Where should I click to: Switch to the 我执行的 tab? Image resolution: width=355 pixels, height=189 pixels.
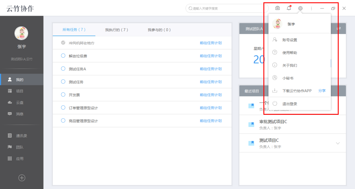(x=116, y=30)
